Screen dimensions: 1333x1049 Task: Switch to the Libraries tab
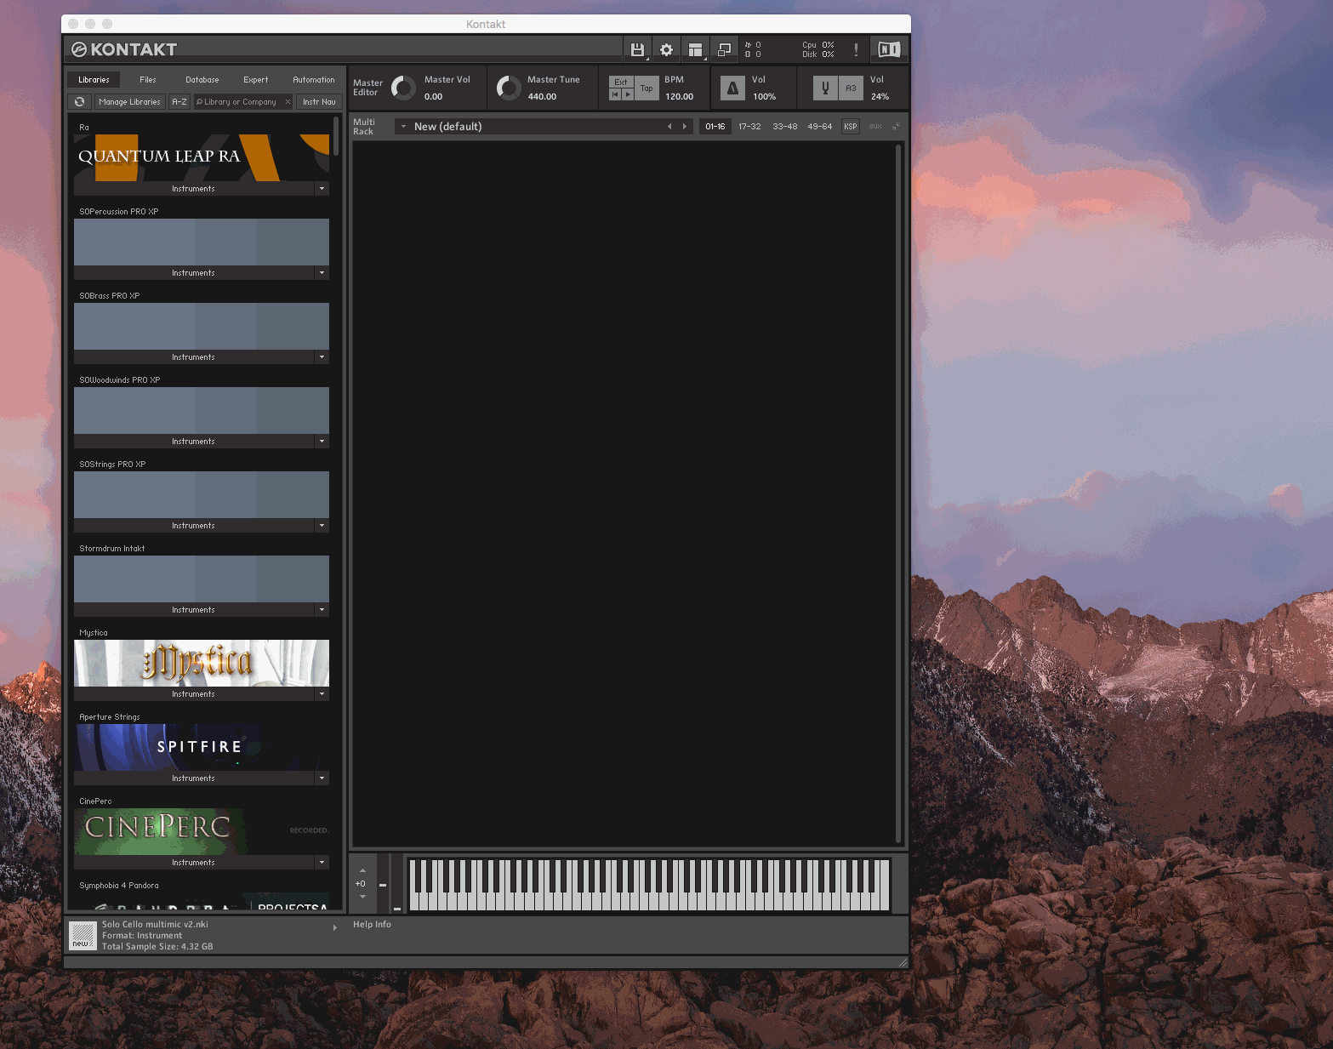pos(94,80)
